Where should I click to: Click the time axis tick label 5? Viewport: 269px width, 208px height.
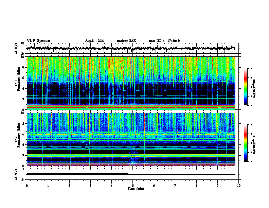tap(132, 186)
